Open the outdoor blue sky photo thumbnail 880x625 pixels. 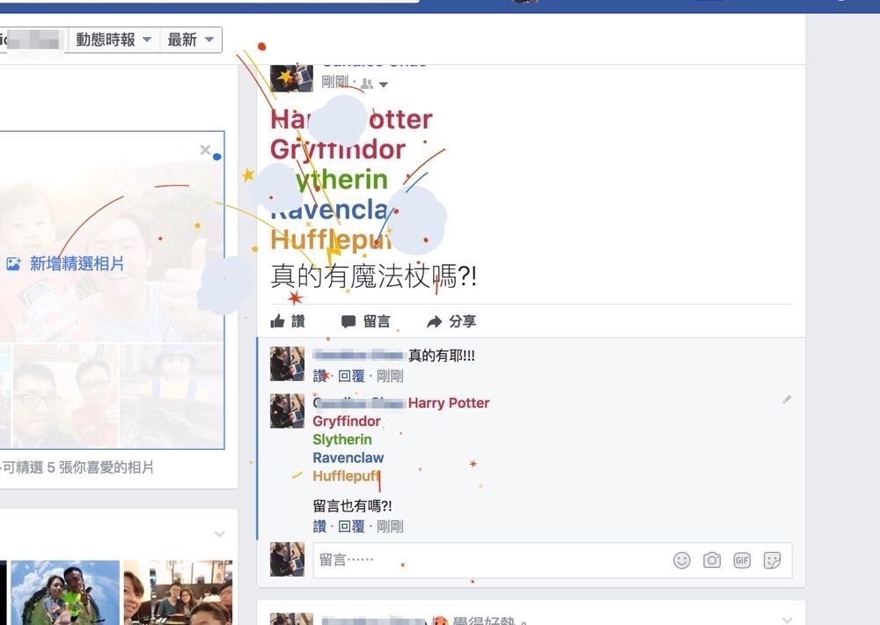pyautogui.click(x=65, y=592)
